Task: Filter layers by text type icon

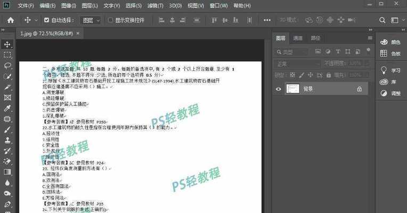Action: point(338,52)
